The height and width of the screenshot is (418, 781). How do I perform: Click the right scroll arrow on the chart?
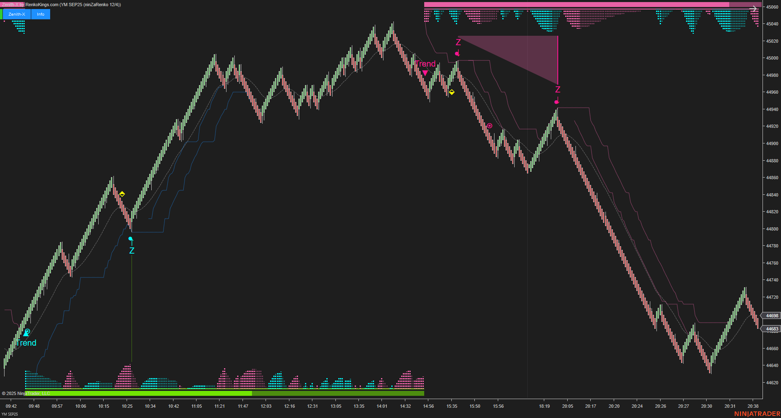point(754,8)
